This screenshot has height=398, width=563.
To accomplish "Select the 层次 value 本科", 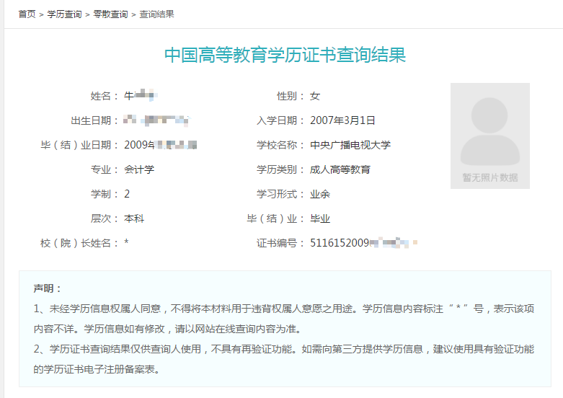I will [x=134, y=218].
